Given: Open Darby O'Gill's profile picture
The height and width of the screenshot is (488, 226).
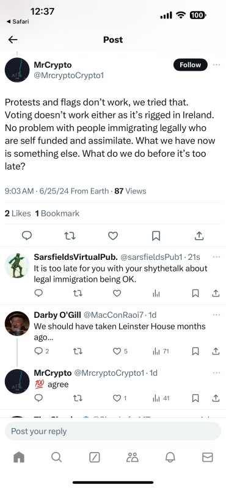Looking at the screenshot, I should tap(17, 324).
